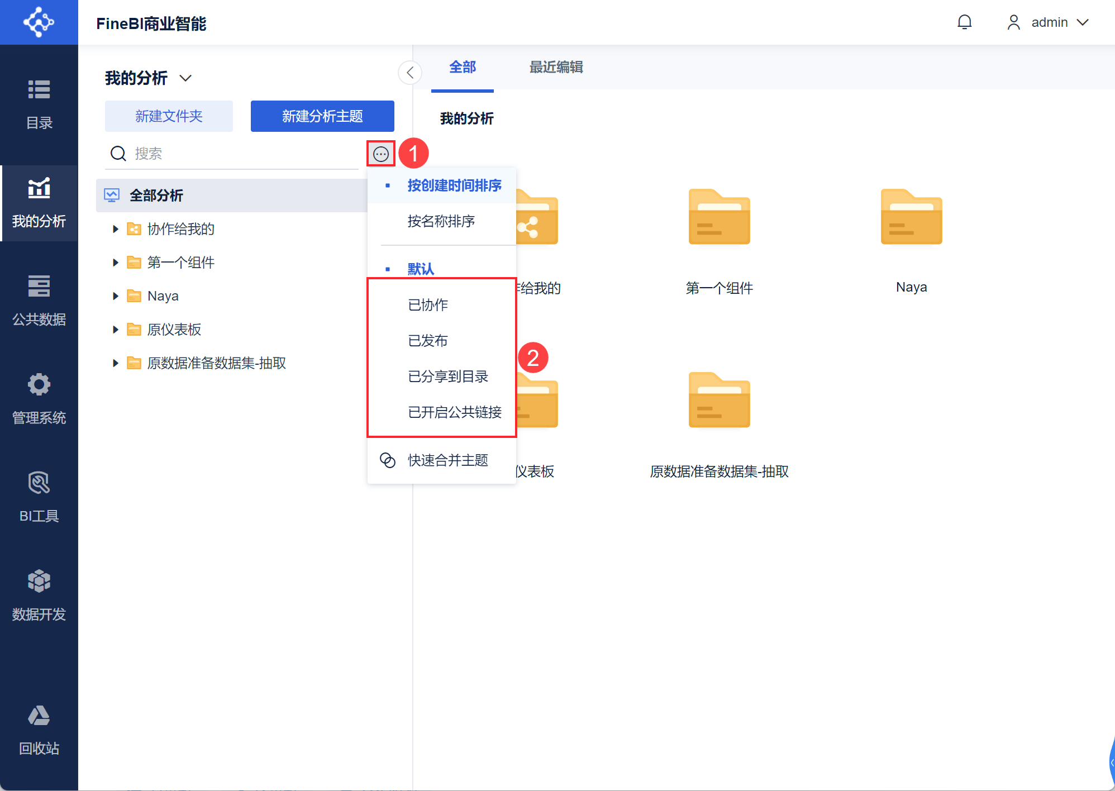
Task: Click the notification bell icon
Action: [964, 22]
